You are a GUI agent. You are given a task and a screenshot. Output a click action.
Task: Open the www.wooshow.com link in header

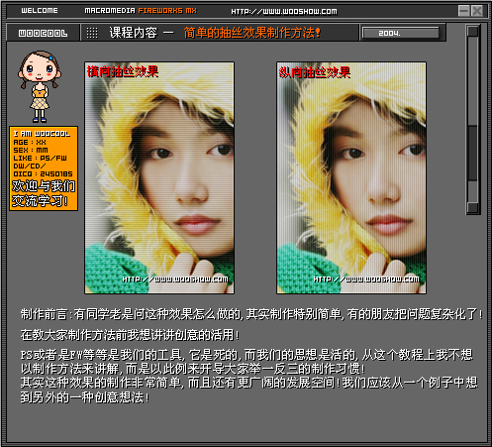pos(284,12)
